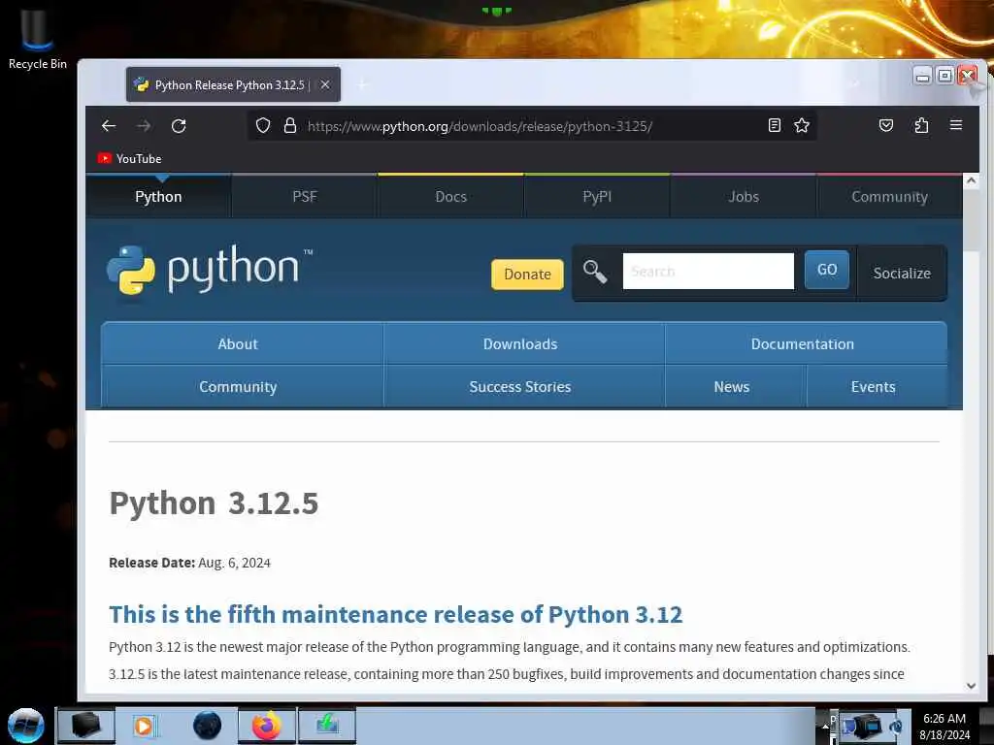Go back with the browser back arrow
The height and width of the screenshot is (745, 994).
109,126
